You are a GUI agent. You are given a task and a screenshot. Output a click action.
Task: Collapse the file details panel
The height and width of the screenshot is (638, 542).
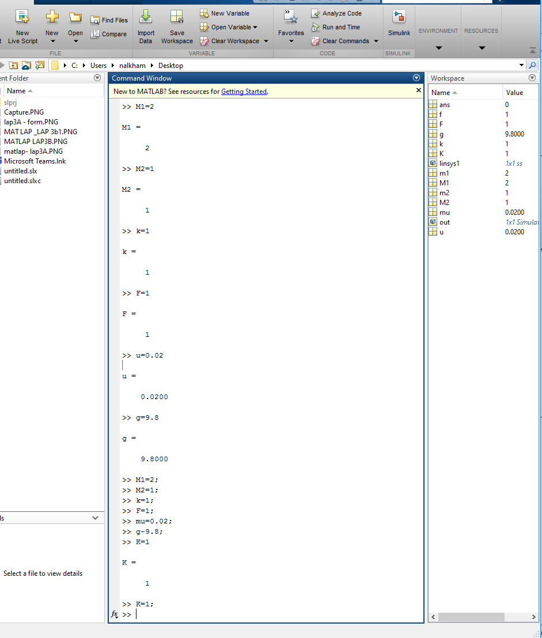(95, 518)
